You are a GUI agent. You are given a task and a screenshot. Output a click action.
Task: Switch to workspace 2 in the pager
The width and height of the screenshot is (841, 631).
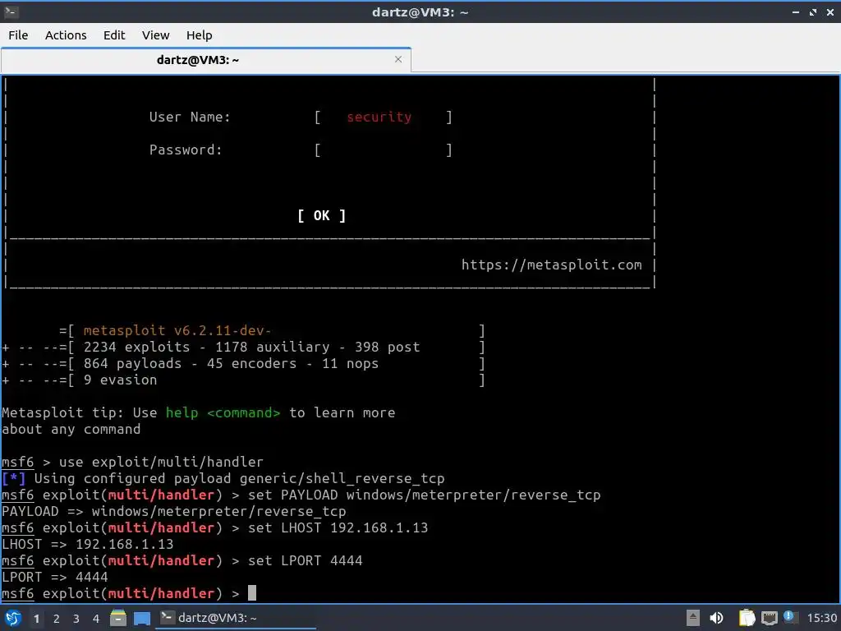tap(57, 619)
